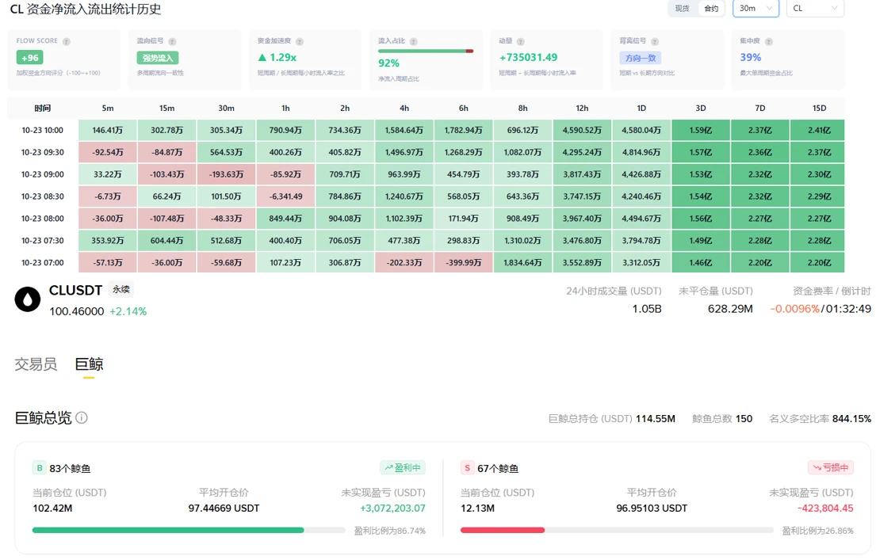This screenshot has width=876, height=560.
Task: Open the 30m interval dropdown
Action: (x=756, y=9)
